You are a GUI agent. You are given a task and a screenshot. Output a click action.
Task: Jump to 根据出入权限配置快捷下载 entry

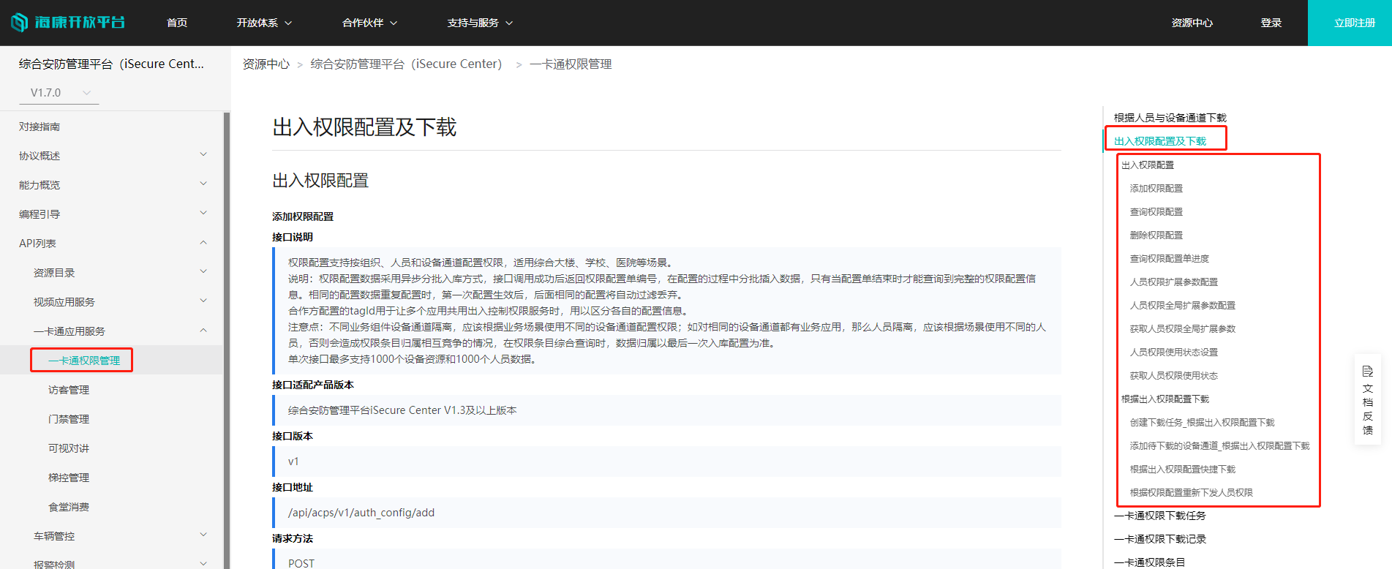1183,470
